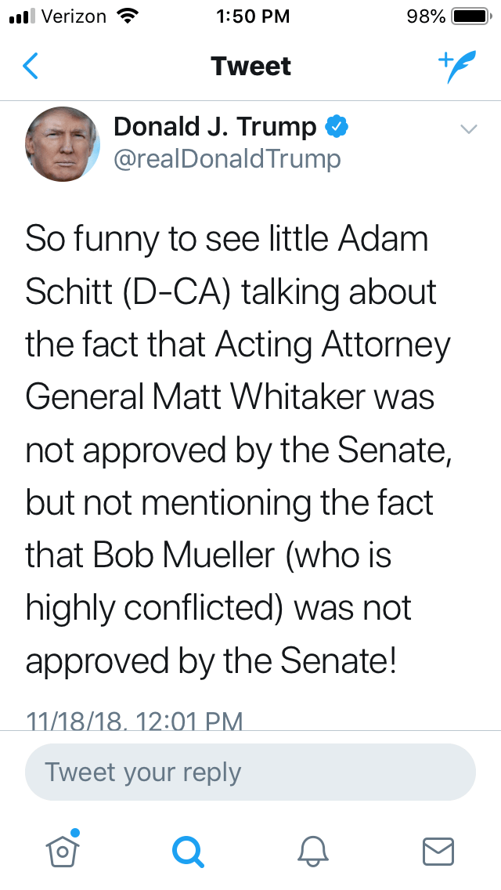
Task: Tap the Tweet header title
Action: coord(250,66)
